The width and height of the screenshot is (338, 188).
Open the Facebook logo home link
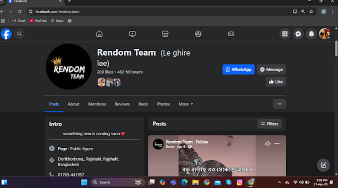pyautogui.click(x=6, y=34)
